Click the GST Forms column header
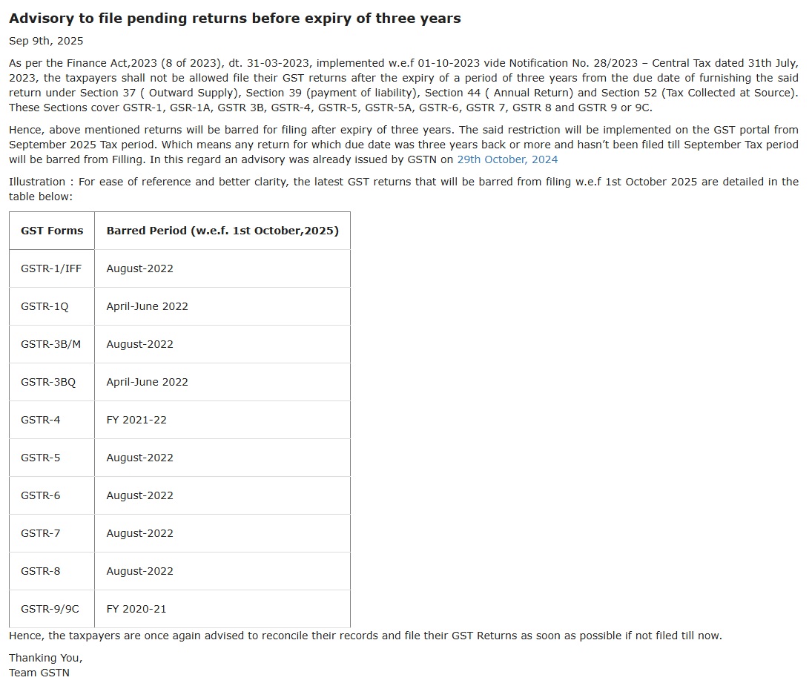Screen dimensions: 812x686 (x=52, y=231)
